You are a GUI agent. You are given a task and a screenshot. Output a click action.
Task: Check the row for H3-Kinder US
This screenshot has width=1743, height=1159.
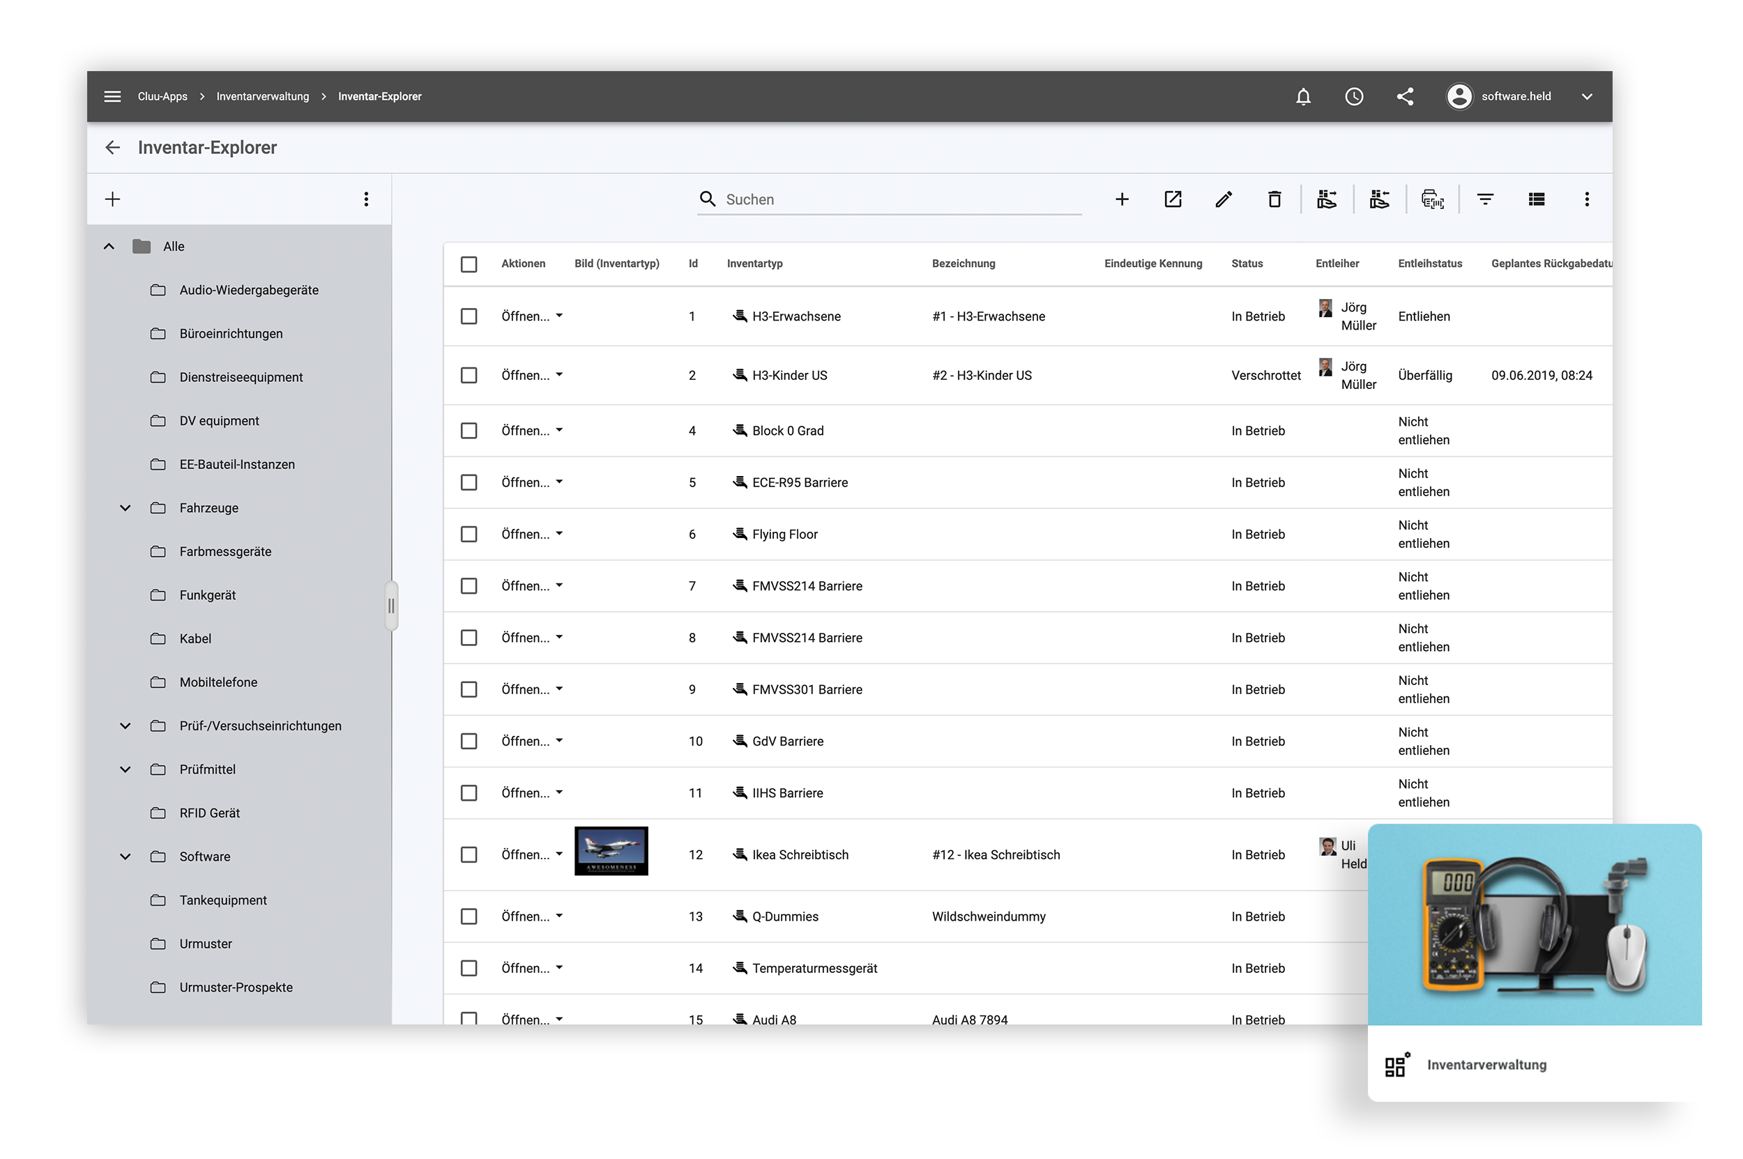tap(469, 376)
